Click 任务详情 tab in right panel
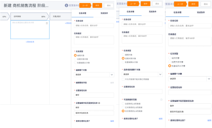The width and height of the screenshot is (212, 128). (177, 12)
